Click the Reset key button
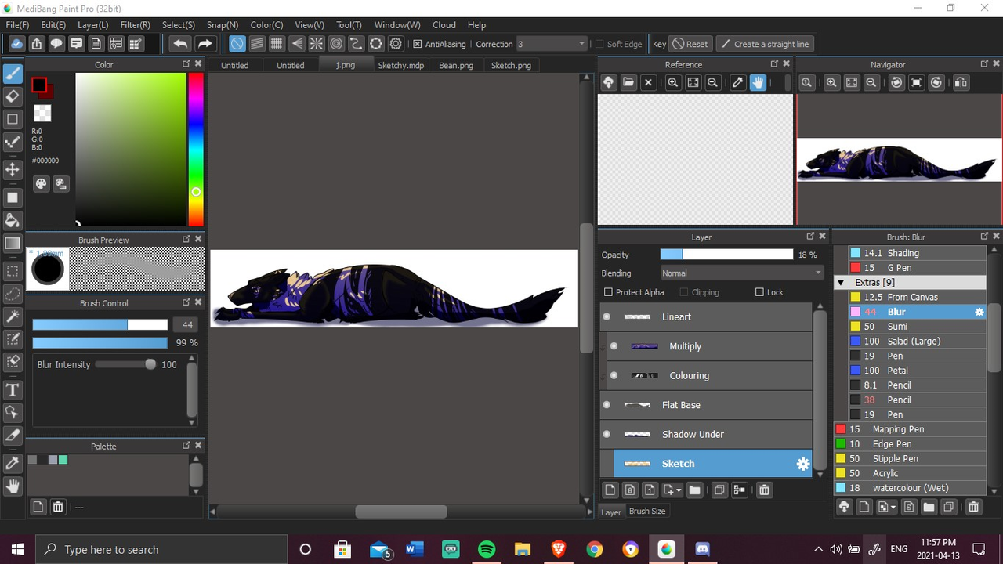The height and width of the screenshot is (564, 1003). pyautogui.click(x=690, y=44)
